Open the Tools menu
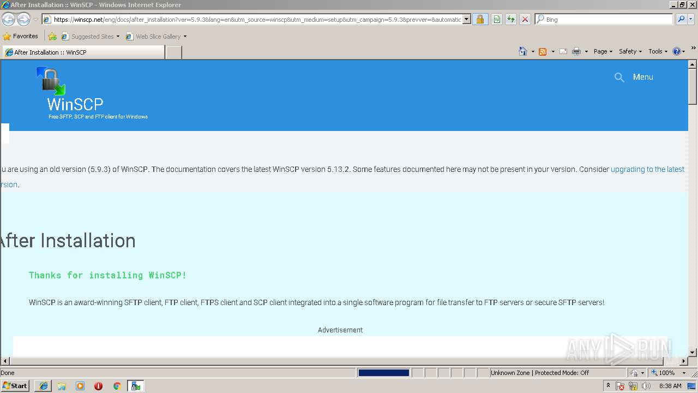Image resolution: width=698 pixels, height=393 pixels. point(658,51)
